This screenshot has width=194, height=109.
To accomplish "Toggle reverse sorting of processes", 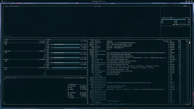I will [172, 39].
